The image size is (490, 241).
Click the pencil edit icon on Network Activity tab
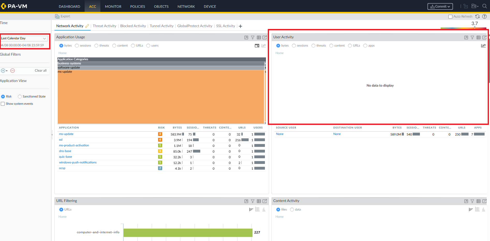[87, 26]
